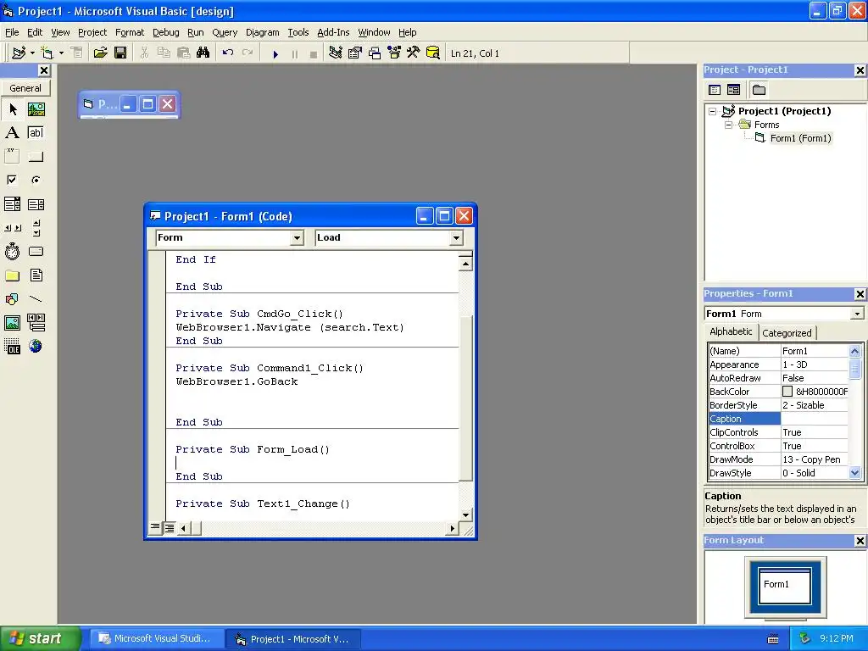Select the PictureBox tool in toolbox
Viewport: 868px width, 651px height.
click(x=36, y=109)
